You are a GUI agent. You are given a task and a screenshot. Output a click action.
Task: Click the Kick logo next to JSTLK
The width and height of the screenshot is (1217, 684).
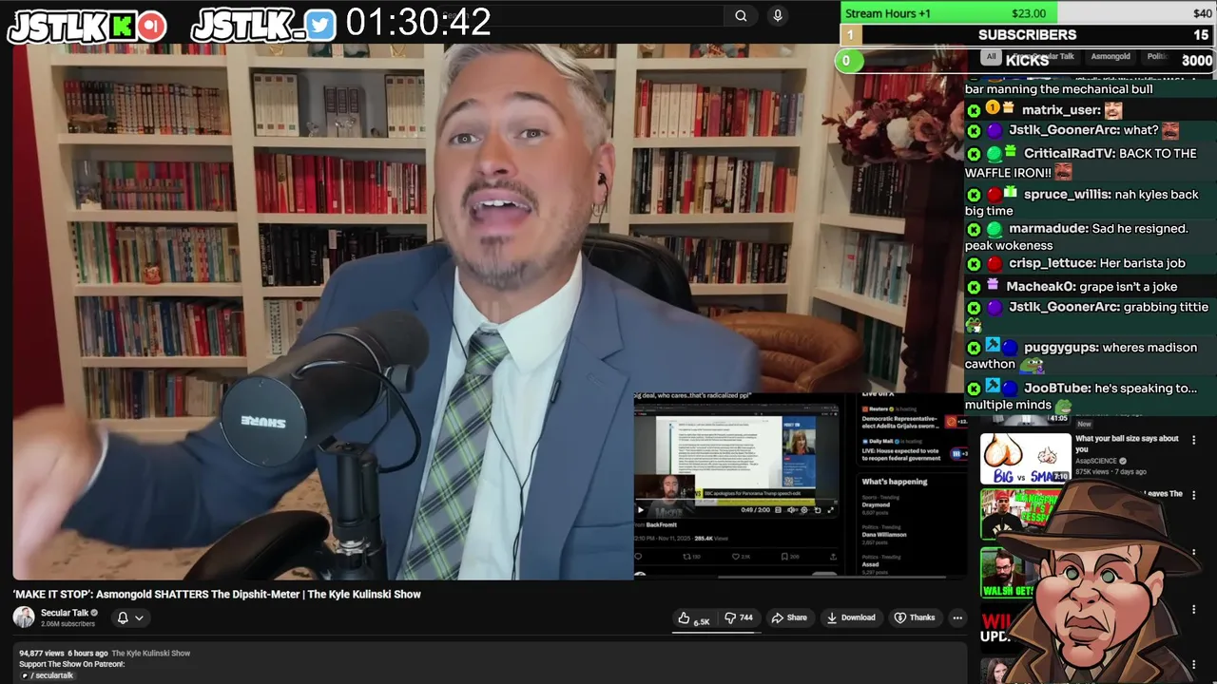[x=123, y=27]
